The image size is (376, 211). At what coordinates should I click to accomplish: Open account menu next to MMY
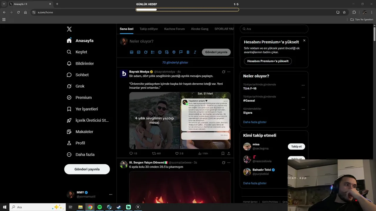click(x=111, y=194)
